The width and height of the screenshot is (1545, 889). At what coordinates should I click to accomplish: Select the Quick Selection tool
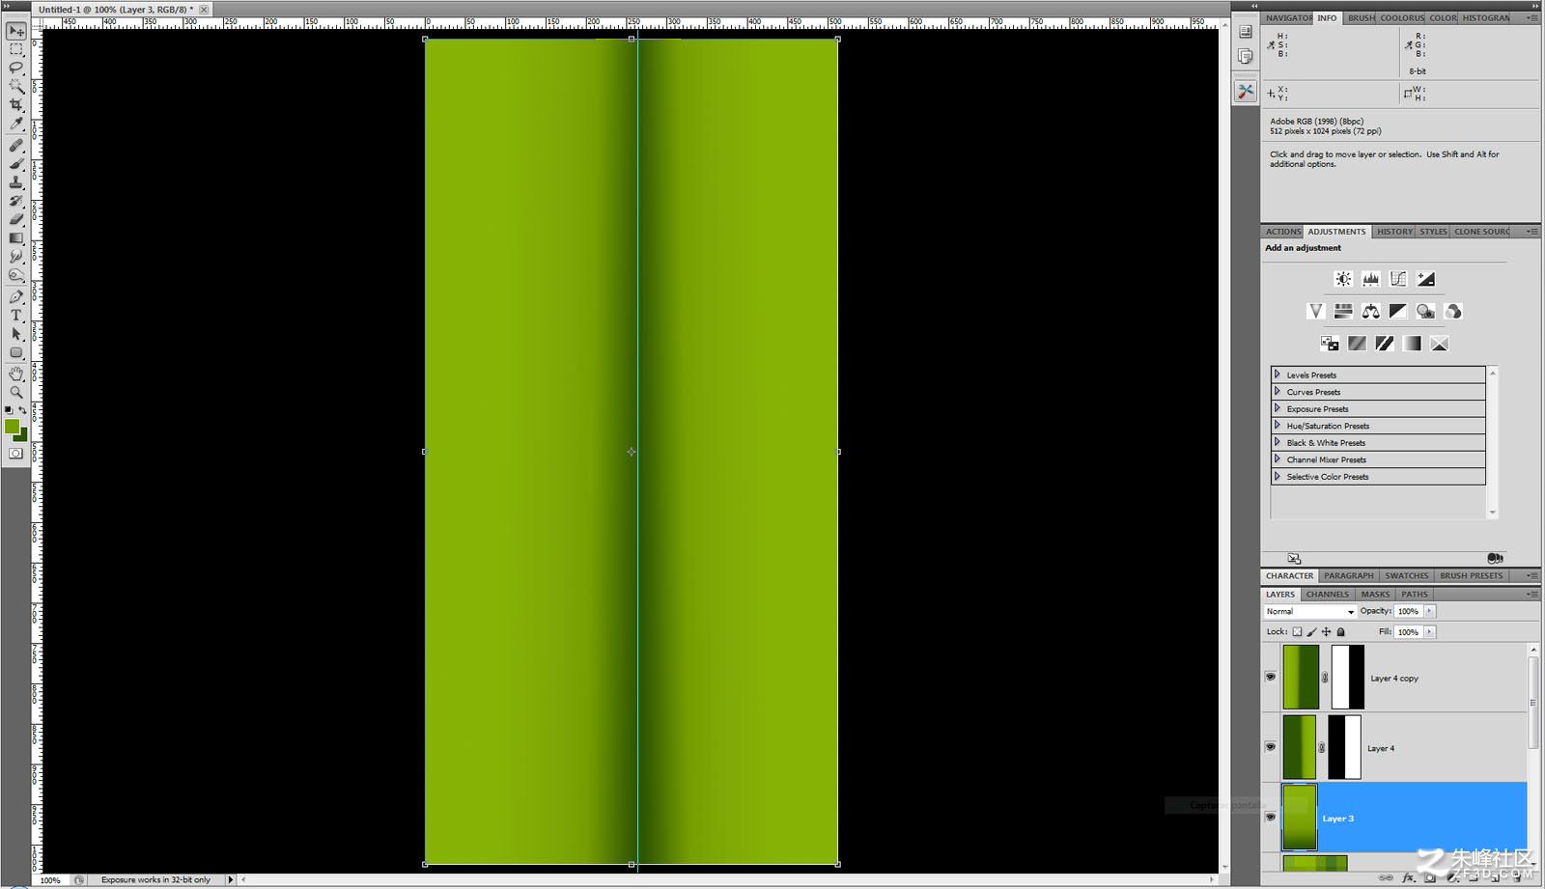click(16, 86)
